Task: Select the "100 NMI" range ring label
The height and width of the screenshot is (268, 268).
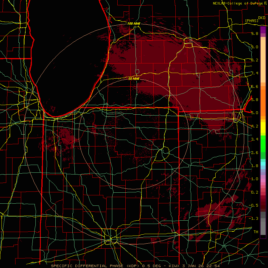Action: click(134, 24)
